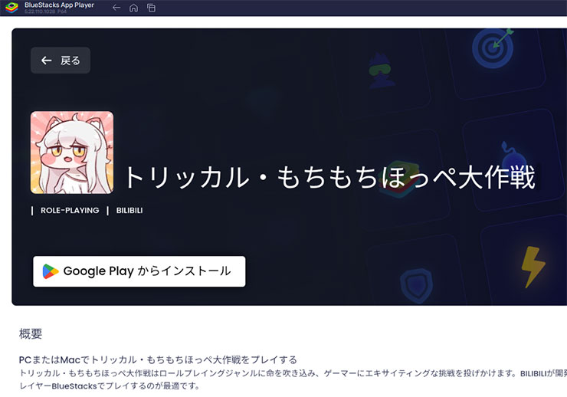
Task: Click the blue shield icon
Action: [x=416, y=284]
